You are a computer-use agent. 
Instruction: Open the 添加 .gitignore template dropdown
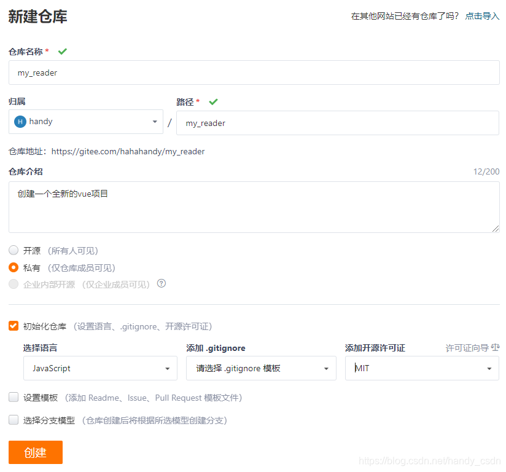[x=261, y=368]
